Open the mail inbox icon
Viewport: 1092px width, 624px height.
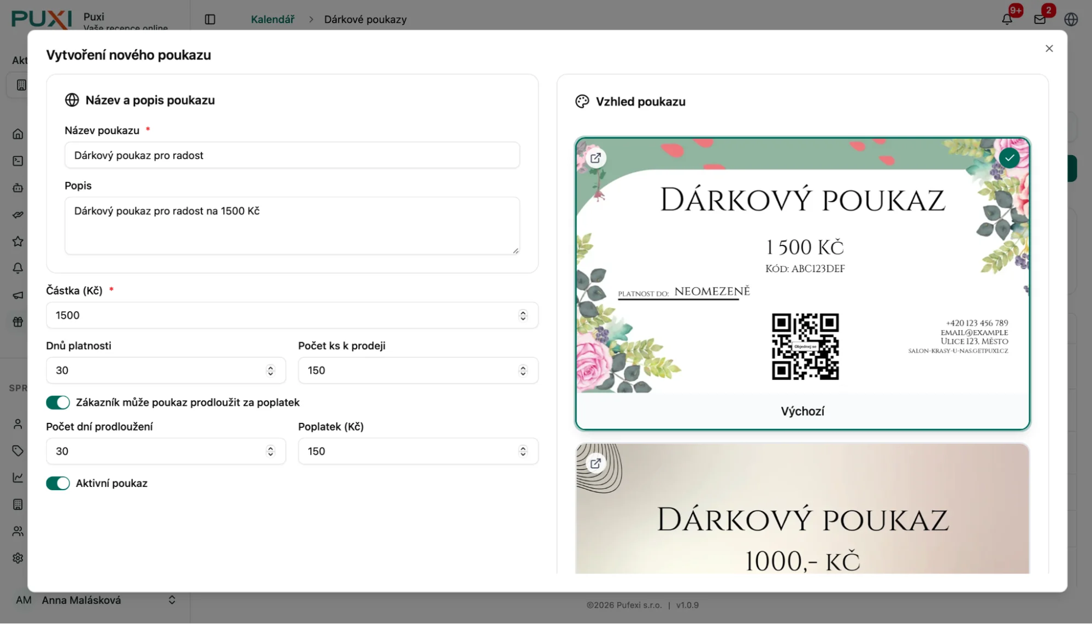point(1040,19)
